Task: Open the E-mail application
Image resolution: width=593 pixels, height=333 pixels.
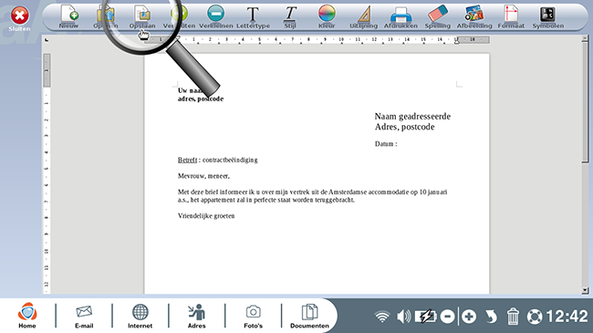Action: click(84, 316)
